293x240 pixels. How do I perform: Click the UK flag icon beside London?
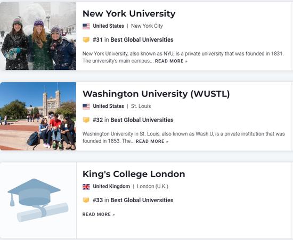(x=86, y=187)
